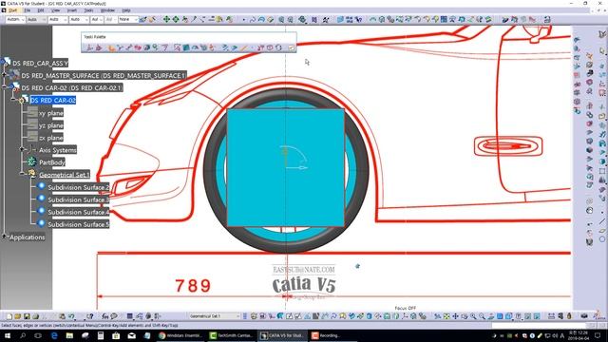Open the Help menu
Viewport: 608px width, 342px height.
pyautogui.click(x=126, y=10)
